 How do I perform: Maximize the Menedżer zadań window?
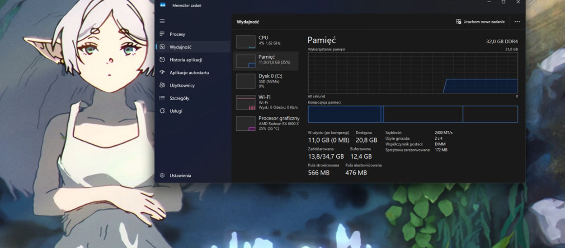[x=504, y=2]
